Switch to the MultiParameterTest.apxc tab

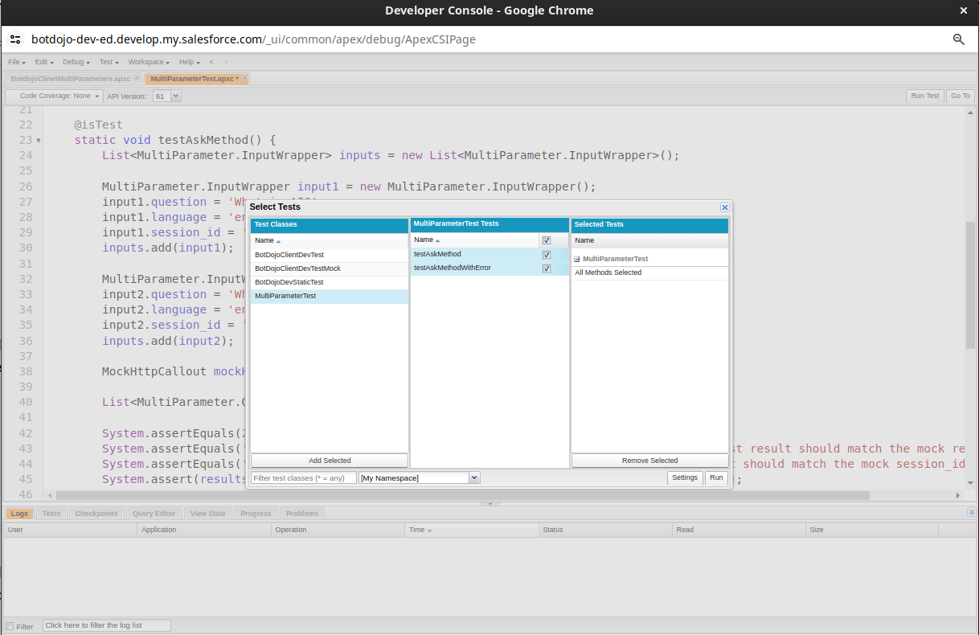[x=193, y=79]
